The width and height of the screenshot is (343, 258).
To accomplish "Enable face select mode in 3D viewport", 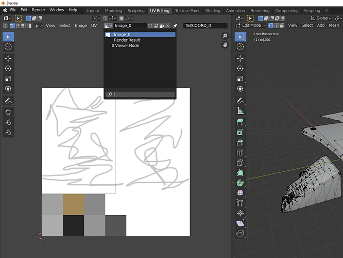I will tap(282, 26).
